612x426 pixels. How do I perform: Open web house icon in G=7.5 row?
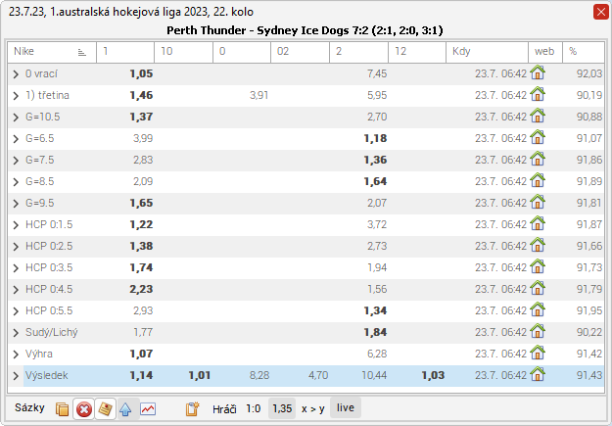click(x=538, y=159)
